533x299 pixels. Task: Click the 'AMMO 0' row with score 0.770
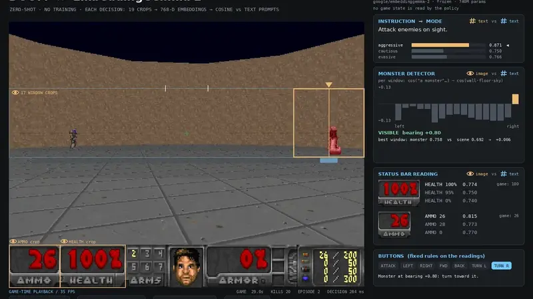(x=451, y=232)
